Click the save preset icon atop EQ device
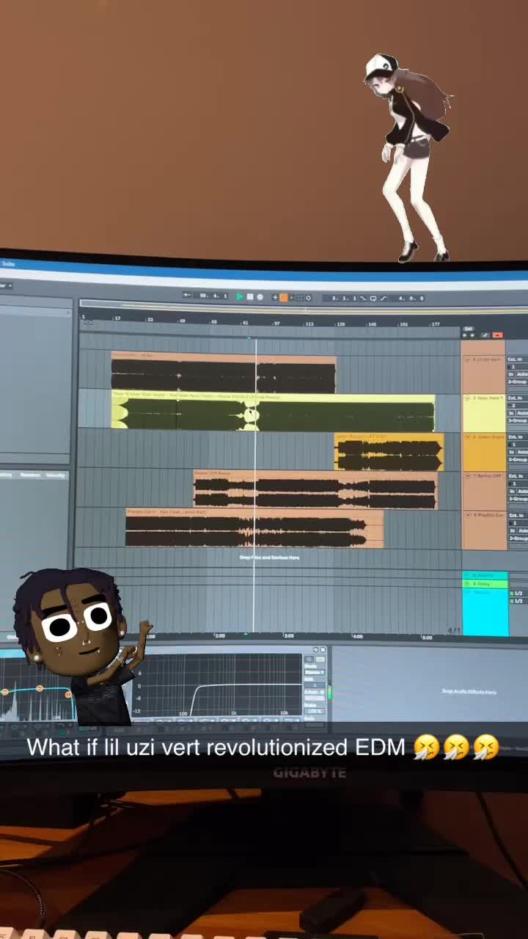 pos(323,649)
